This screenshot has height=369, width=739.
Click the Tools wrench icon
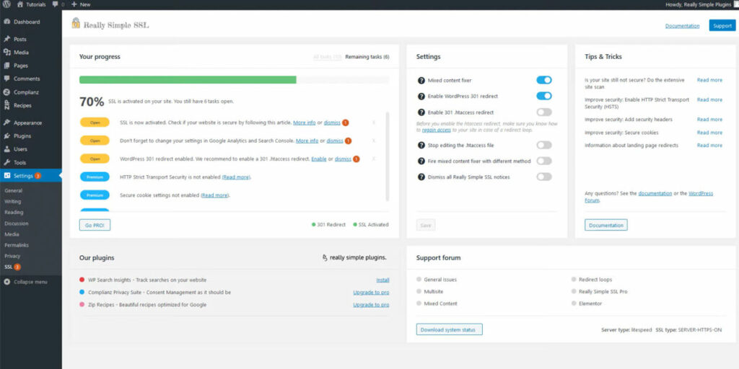tap(7, 162)
